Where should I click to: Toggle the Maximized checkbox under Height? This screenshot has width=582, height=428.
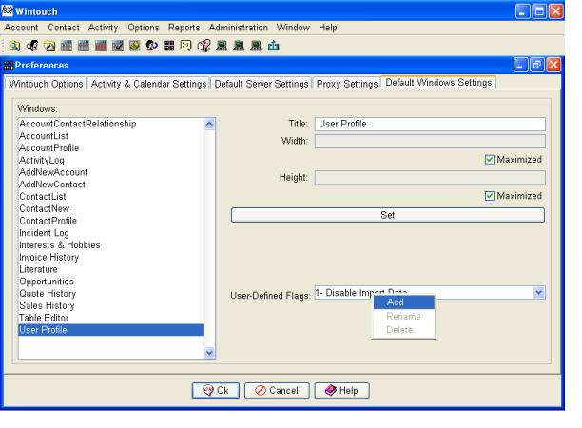490,196
